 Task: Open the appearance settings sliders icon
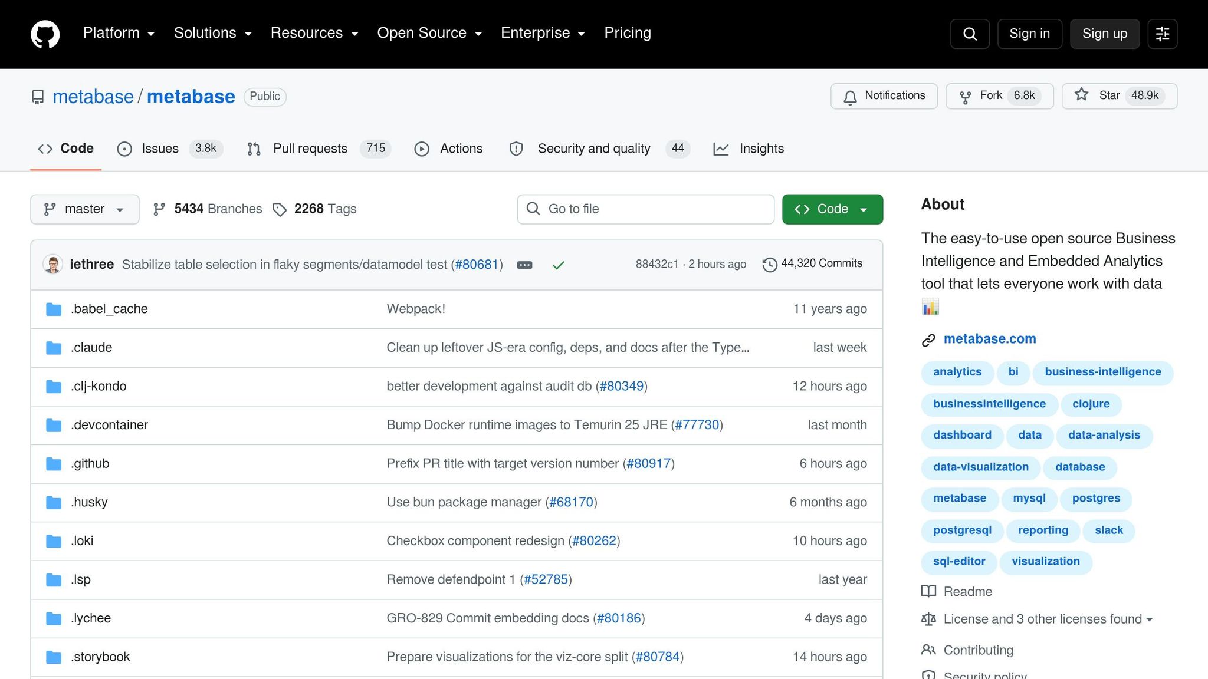click(1163, 34)
